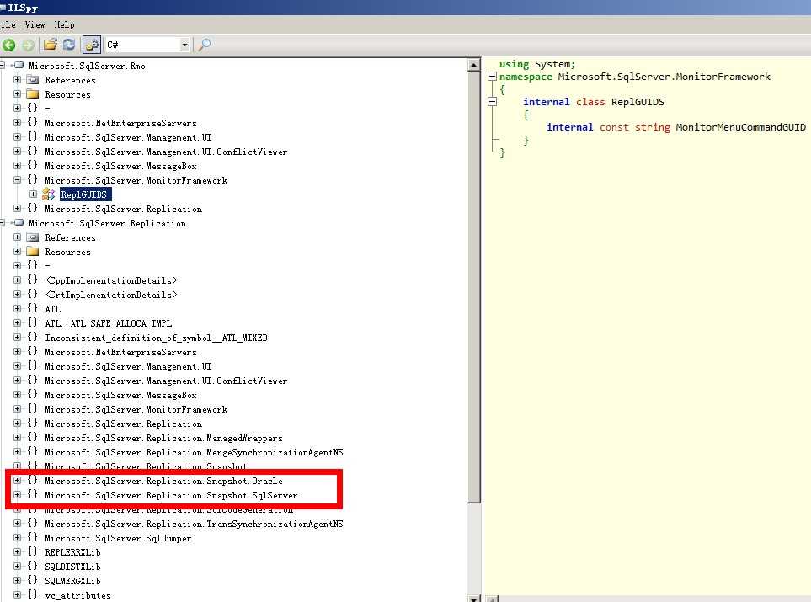
Task: Select Microsoft.SqlServer.Replication.TransSynchronizationAgentNS namespace
Action: pyautogui.click(x=194, y=524)
